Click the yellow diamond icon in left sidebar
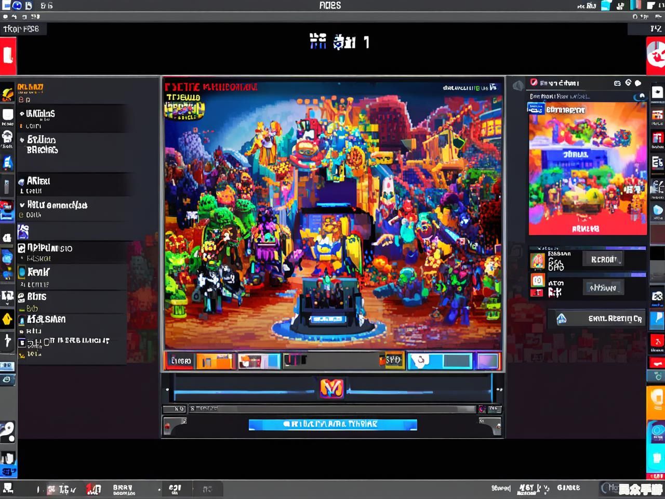 (7, 319)
